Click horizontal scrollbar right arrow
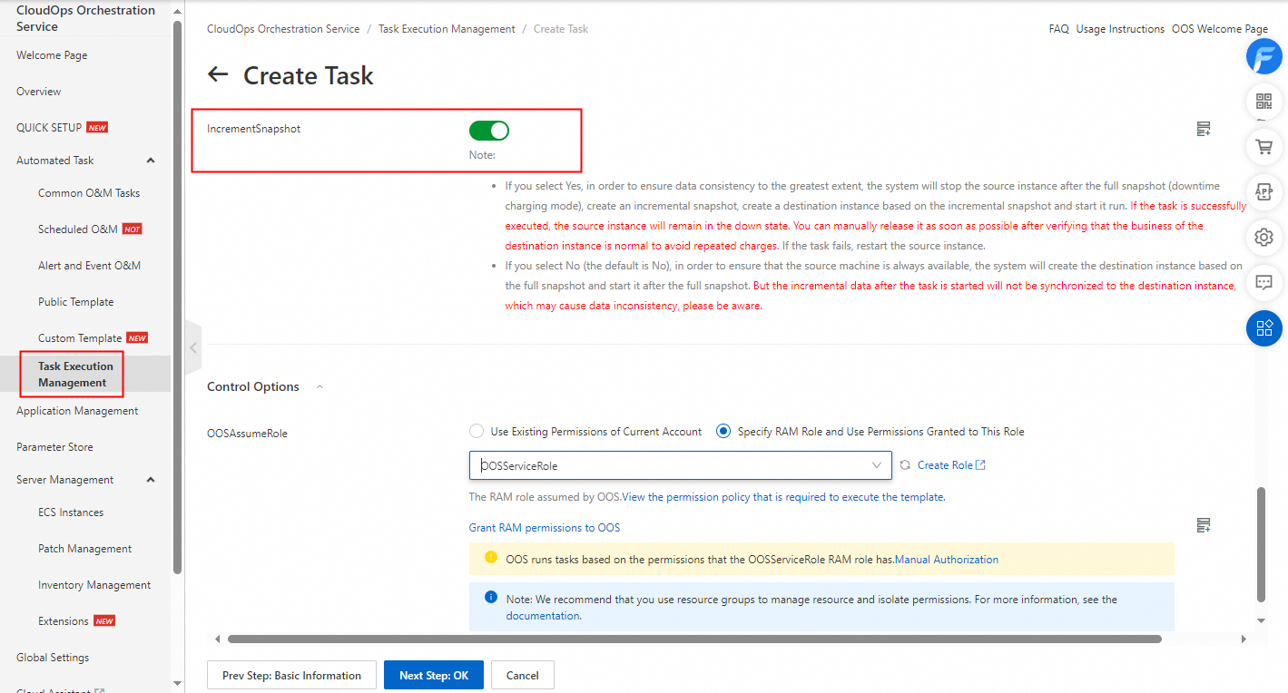This screenshot has width=1288, height=693. coord(1243,639)
